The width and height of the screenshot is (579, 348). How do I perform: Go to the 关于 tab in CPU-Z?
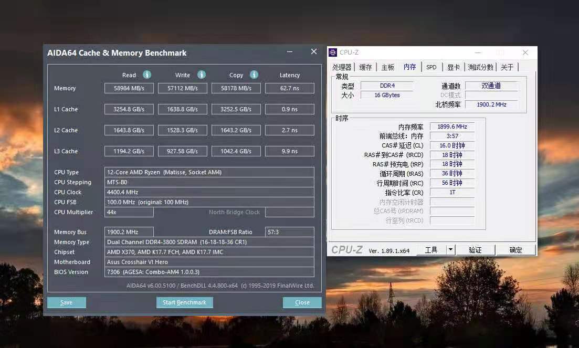[507, 67]
